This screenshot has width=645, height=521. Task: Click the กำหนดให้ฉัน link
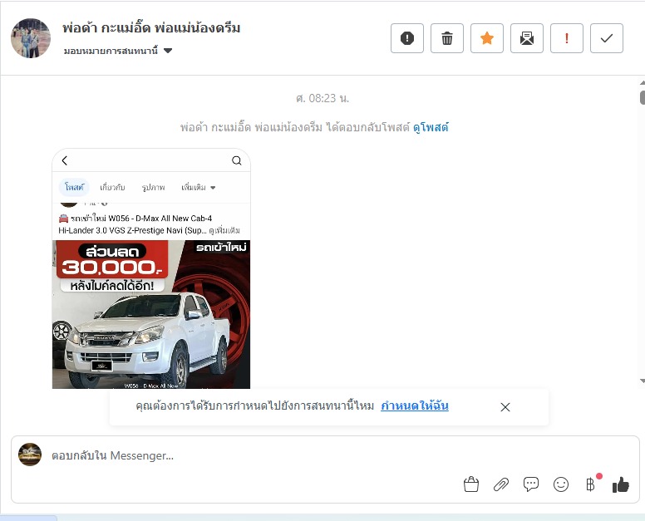[414, 405]
